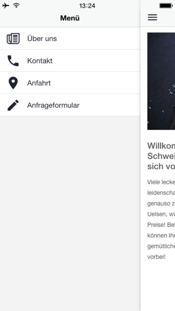Tap the airplane mode status icon
Screen dimensions: 175x311
[6, 6]
